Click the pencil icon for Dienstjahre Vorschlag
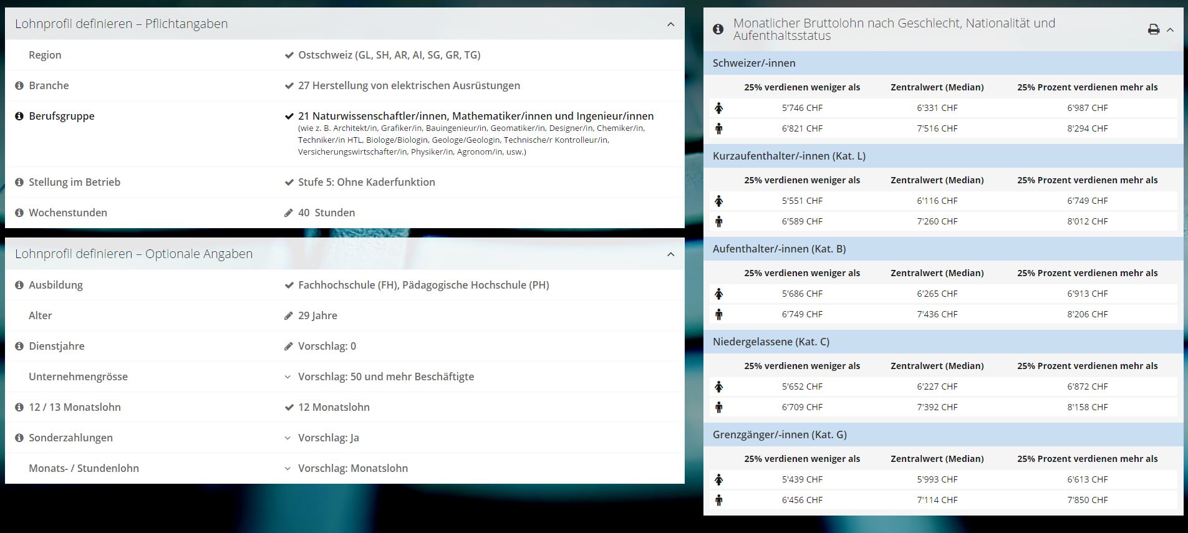This screenshot has width=1188, height=533. click(x=288, y=346)
